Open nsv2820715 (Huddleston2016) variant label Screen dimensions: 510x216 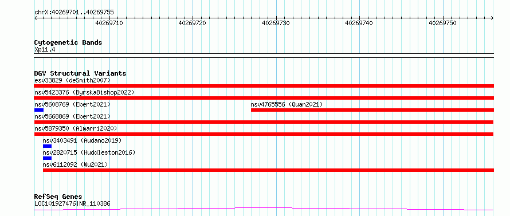tap(89, 152)
